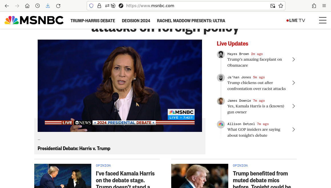Viewport: 331px width, 188px height.
Task: Expand the Ja'han Jones live update
Action: [294, 83]
